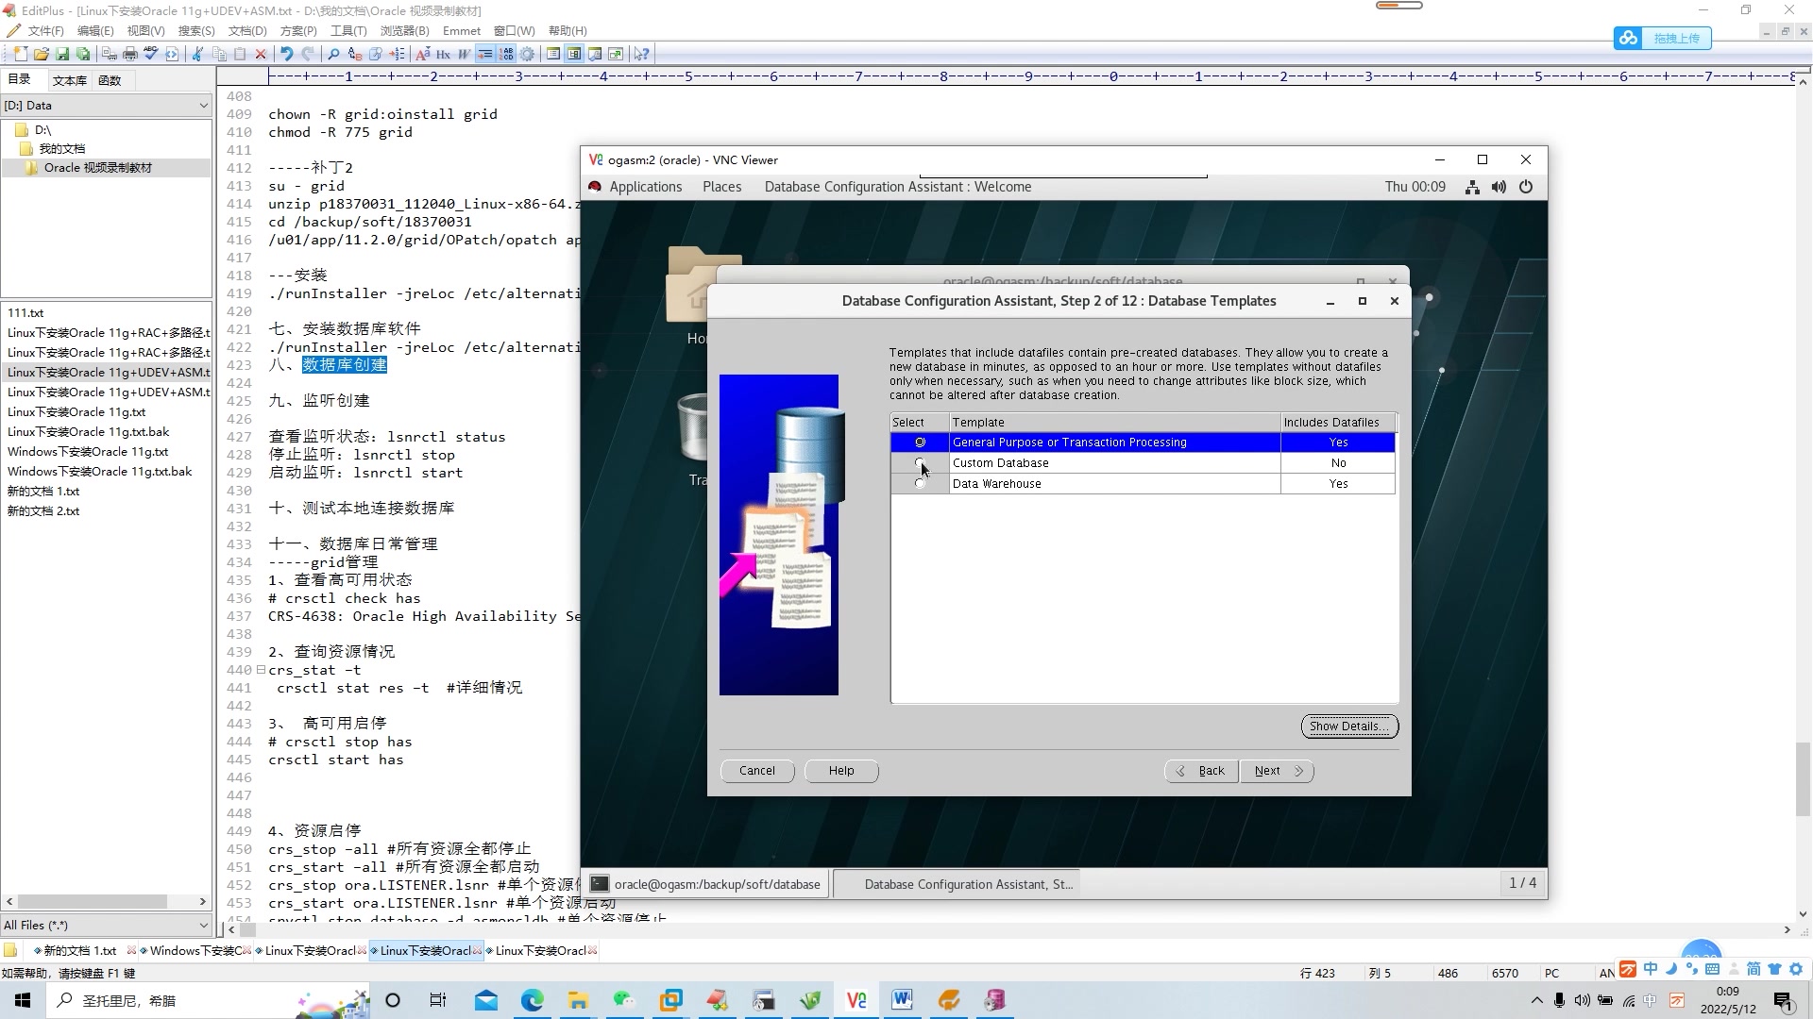Open the Windows Start menu

(x=23, y=1000)
